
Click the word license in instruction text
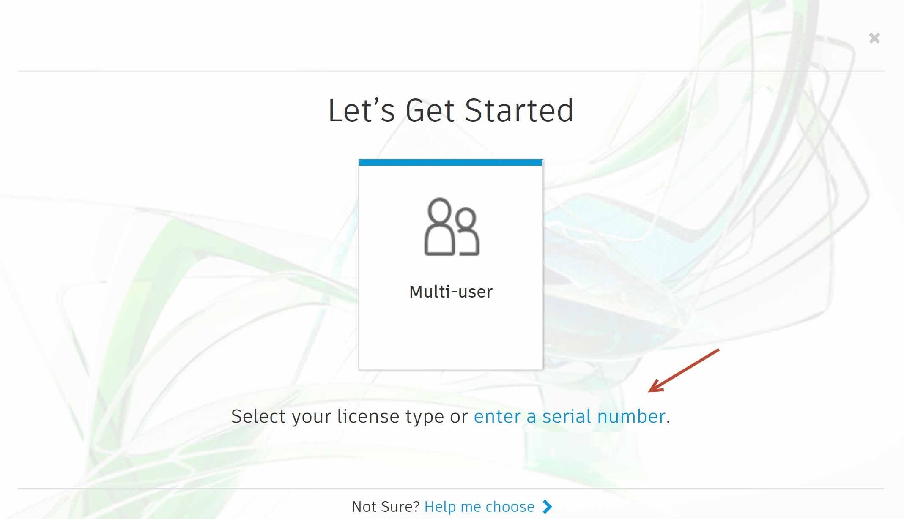368,416
